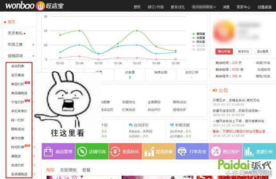Expand the 引流工具 sidebar arrow
Screen dimensions: 276x179
tap(33, 45)
